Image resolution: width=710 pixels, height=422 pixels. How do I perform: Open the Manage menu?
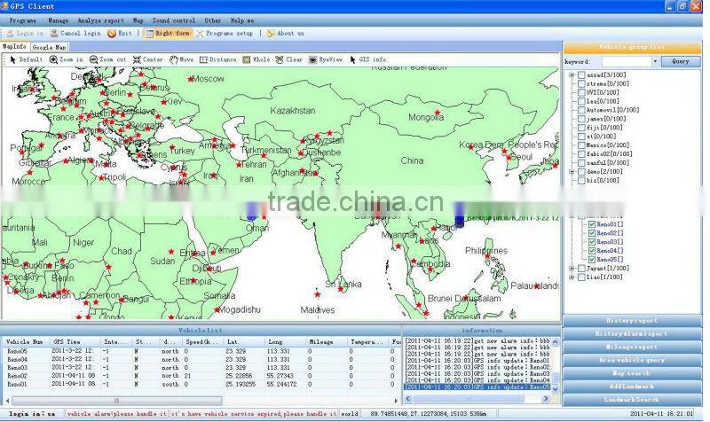tap(58, 20)
